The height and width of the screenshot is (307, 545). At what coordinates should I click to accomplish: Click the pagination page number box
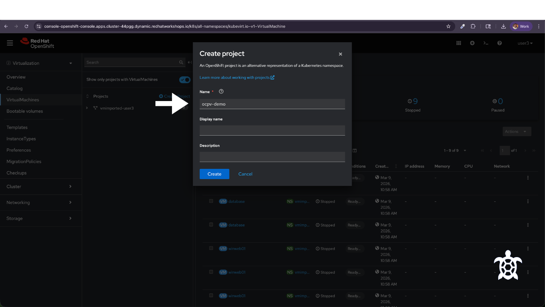[505, 151]
